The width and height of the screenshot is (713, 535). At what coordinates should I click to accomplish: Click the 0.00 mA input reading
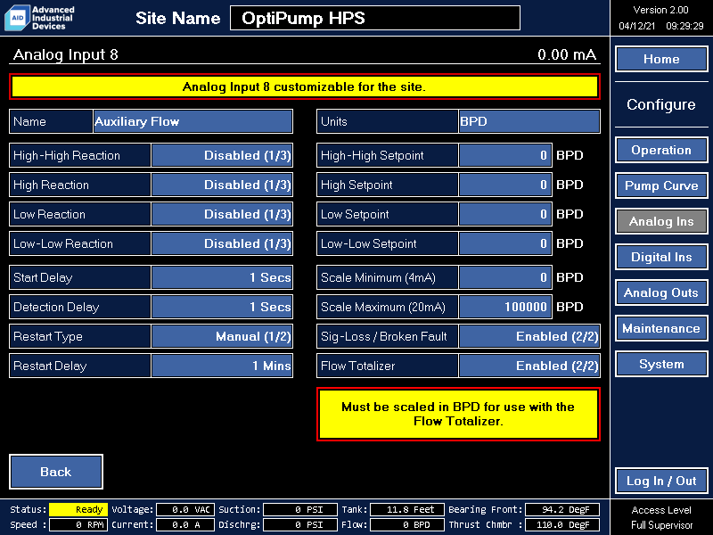pos(567,54)
